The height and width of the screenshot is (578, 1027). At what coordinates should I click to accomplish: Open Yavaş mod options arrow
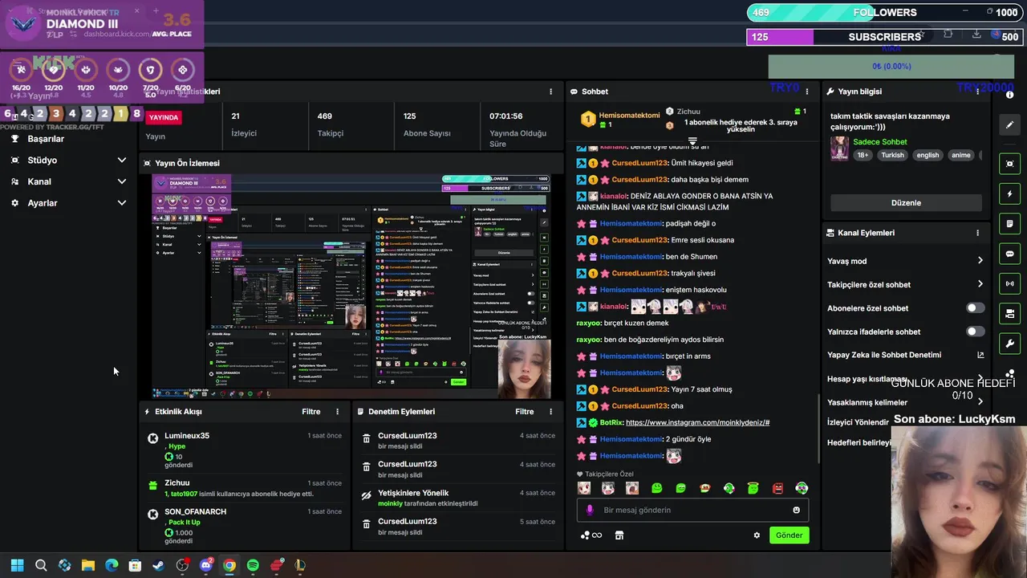(x=980, y=261)
